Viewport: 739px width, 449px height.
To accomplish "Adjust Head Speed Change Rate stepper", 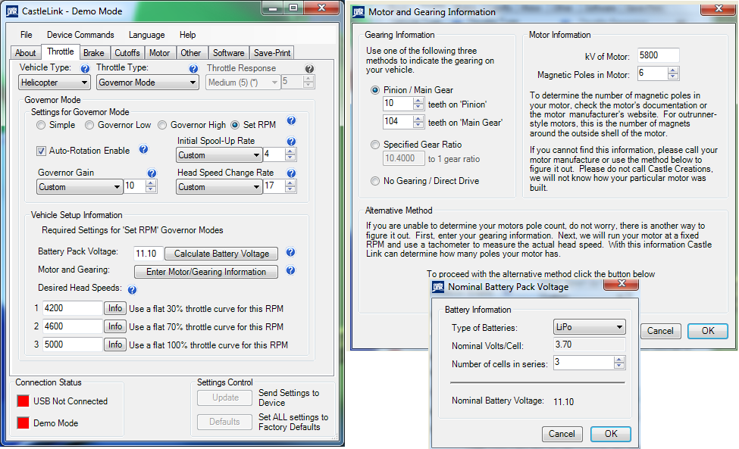I will (290, 186).
